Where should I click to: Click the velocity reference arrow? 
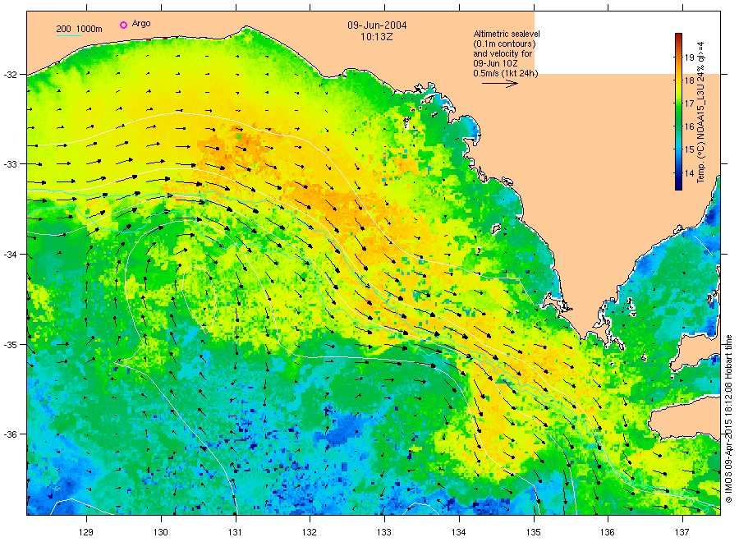click(x=499, y=84)
